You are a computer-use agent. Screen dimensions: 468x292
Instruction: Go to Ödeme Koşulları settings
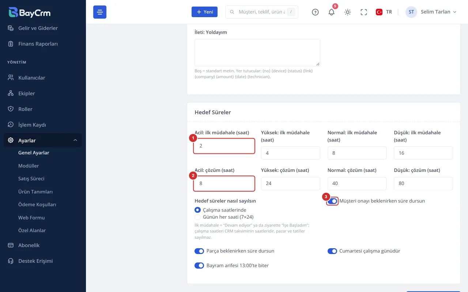coord(37,205)
